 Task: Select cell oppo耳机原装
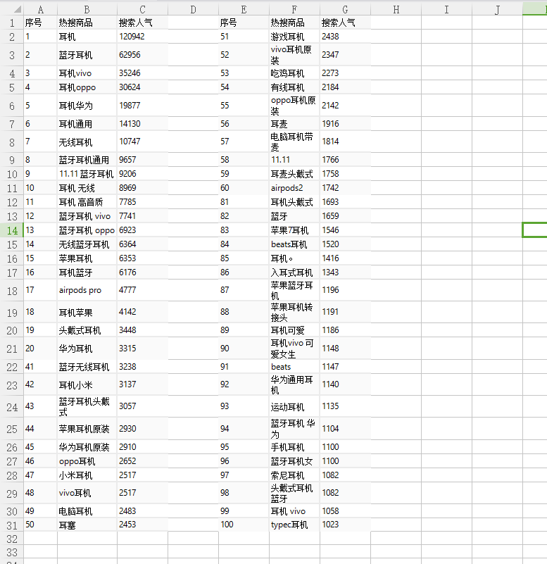click(x=294, y=106)
